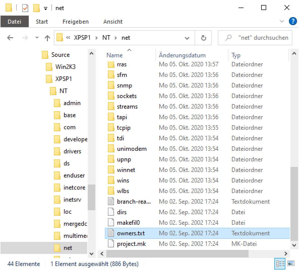Switch to Details view in status bar
Image resolution: width=299 pixels, height=270 pixels.
point(280,263)
